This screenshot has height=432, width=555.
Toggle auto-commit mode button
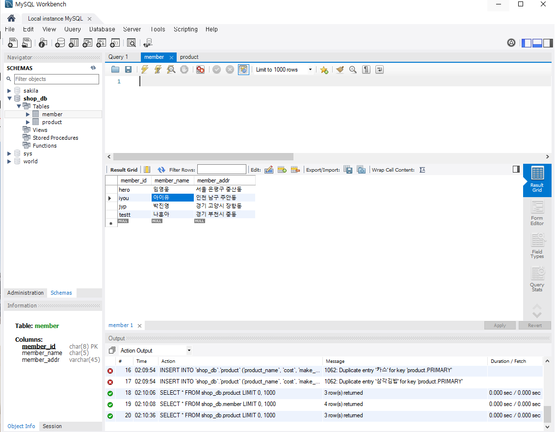point(243,69)
